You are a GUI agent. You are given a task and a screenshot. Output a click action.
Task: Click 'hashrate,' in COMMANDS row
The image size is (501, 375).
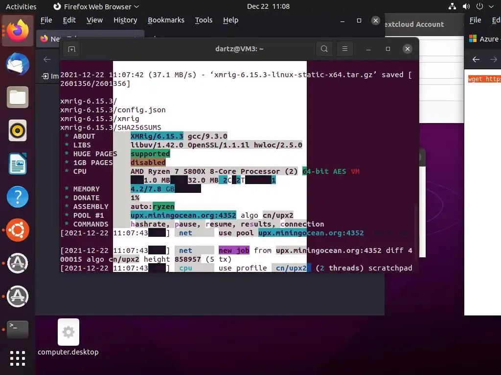click(x=150, y=224)
